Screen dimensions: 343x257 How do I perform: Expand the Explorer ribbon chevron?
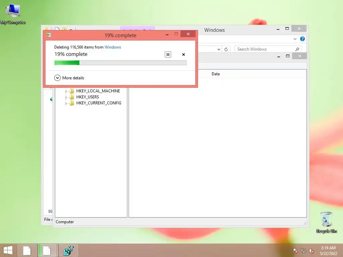tap(295, 39)
